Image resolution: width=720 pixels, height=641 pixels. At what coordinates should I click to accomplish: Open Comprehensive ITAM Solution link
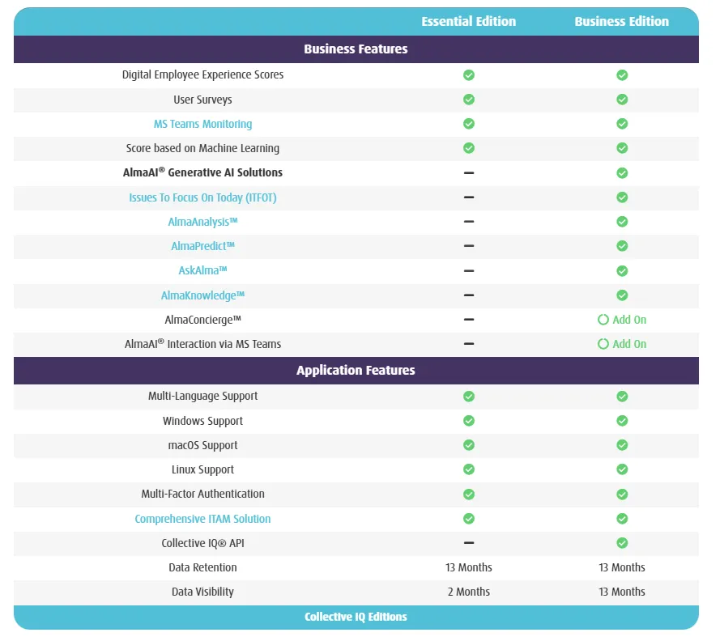[202, 519]
